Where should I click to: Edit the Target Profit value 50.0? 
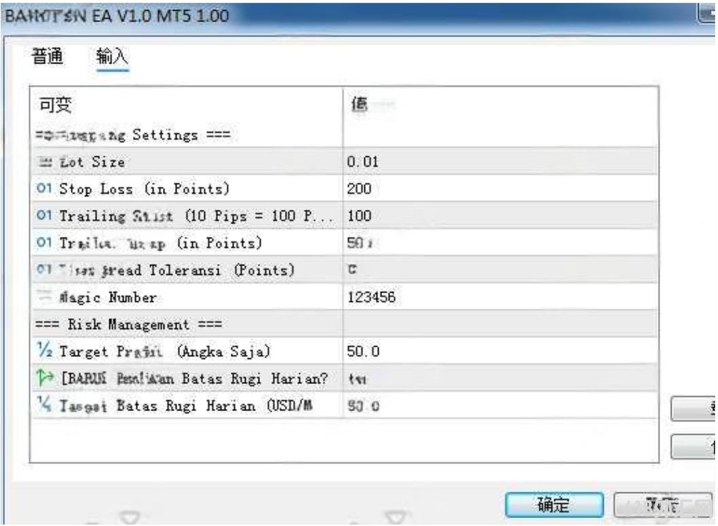(x=500, y=351)
